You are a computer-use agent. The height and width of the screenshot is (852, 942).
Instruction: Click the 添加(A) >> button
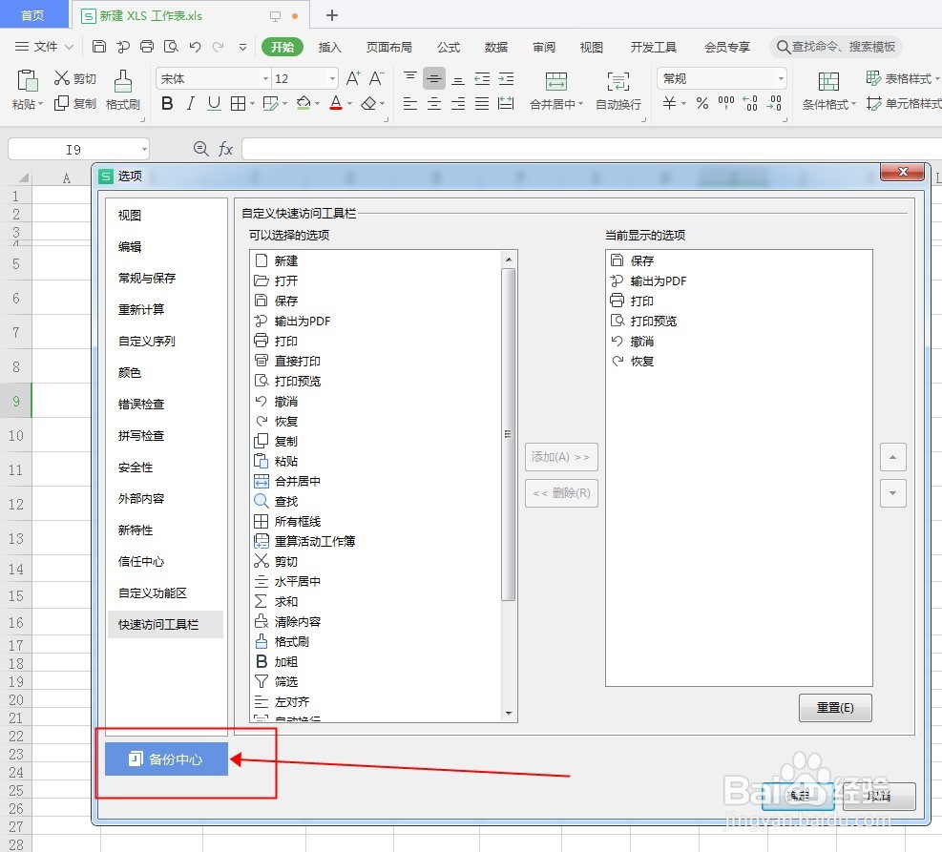[561, 457]
